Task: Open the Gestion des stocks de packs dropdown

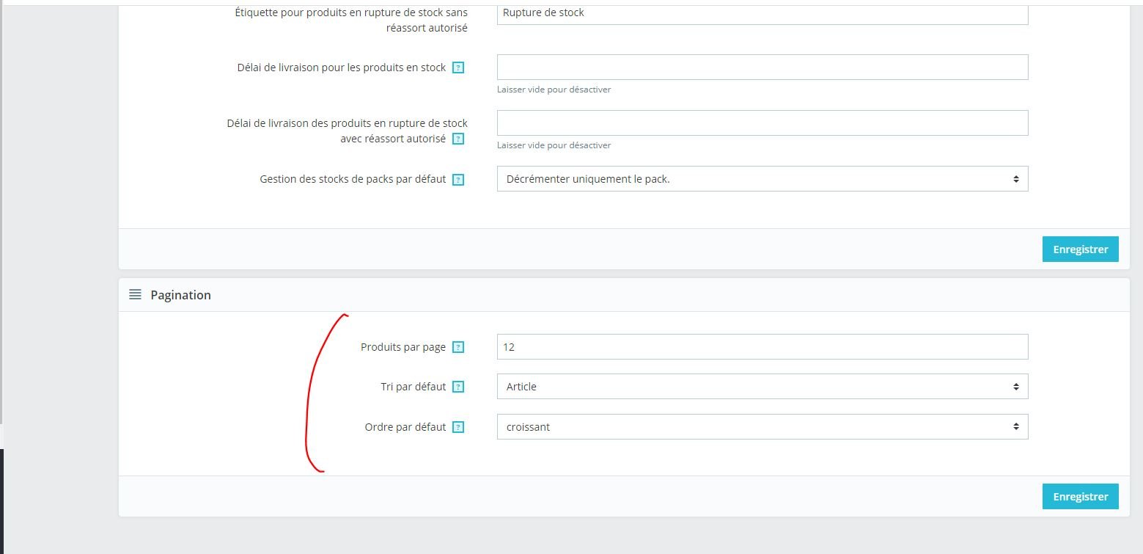Action: [x=762, y=178]
